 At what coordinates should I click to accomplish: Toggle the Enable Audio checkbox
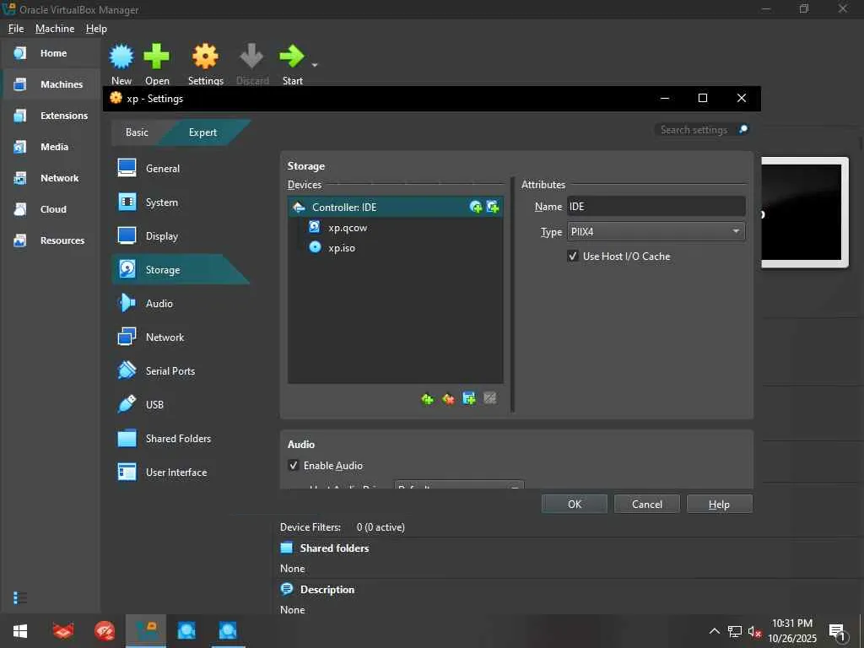(294, 466)
